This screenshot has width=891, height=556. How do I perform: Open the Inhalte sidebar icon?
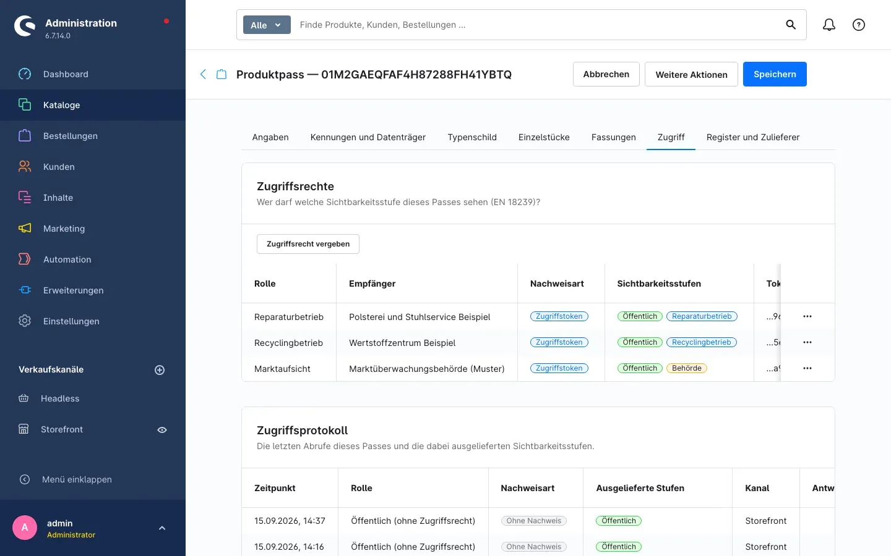point(25,198)
